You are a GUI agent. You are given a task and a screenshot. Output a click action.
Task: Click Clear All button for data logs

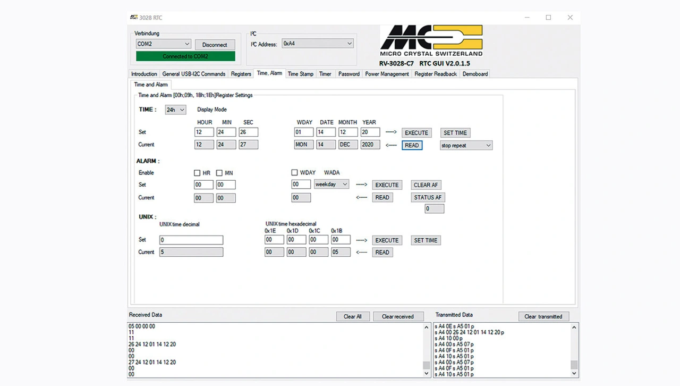[x=352, y=316]
